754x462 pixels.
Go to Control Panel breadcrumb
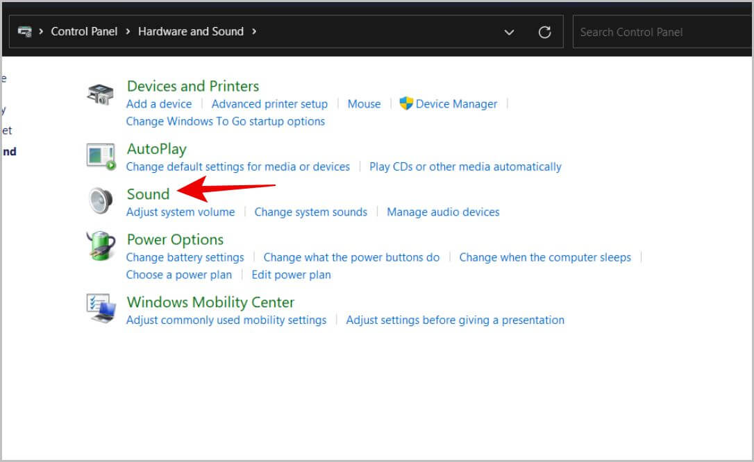(84, 32)
